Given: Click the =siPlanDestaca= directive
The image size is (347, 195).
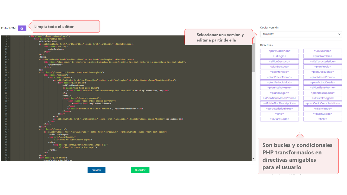Looking at the screenshot, I should coord(279,61).
